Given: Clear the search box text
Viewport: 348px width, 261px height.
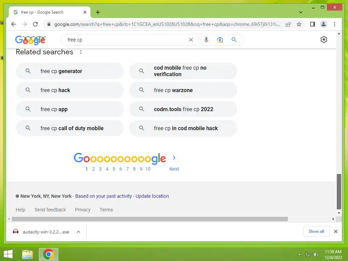Looking at the screenshot, I should (191, 40).
